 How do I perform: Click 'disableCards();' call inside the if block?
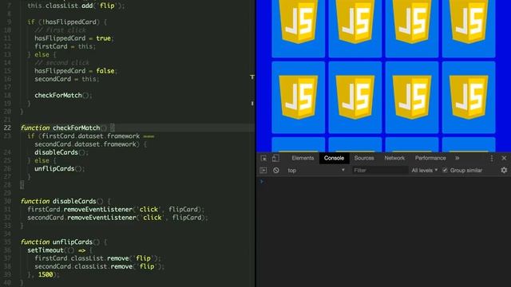click(x=61, y=152)
